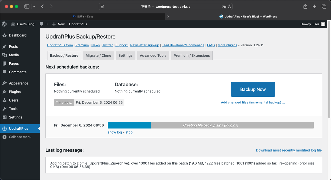331x180 pixels.
Task: Open Safari tab group dropdown arrow
Action: coord(34,6)
